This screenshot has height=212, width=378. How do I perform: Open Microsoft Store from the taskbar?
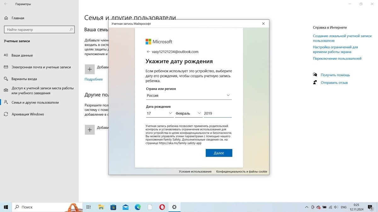pyautogui.click(x=113, y=207)
